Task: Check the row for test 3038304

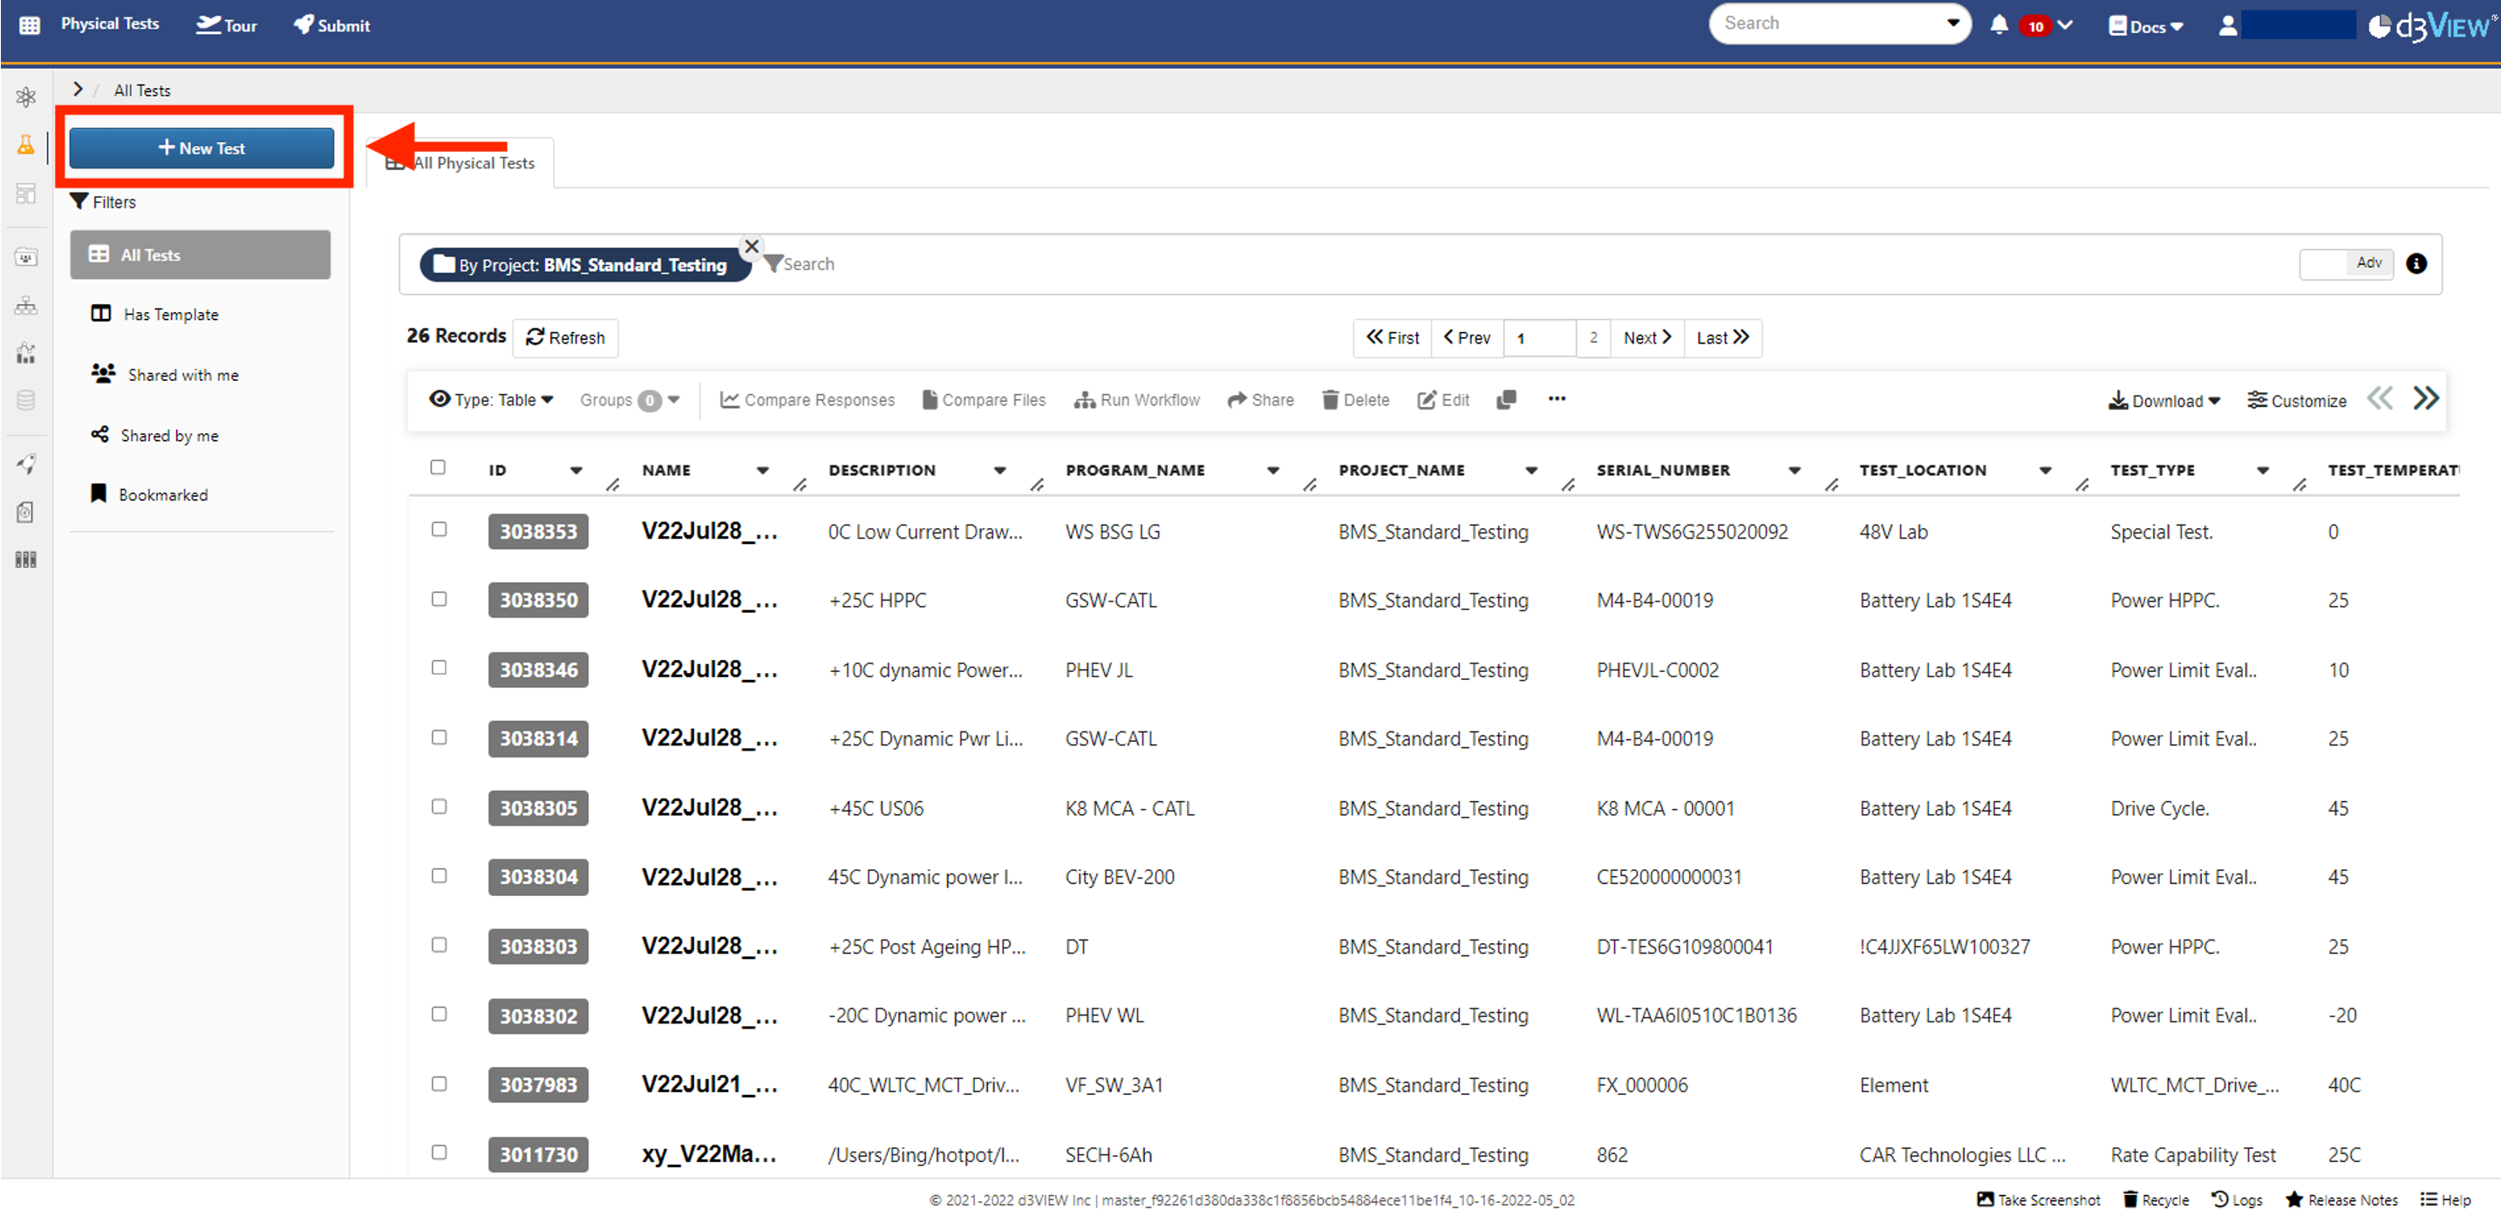Action: (439, 875)
